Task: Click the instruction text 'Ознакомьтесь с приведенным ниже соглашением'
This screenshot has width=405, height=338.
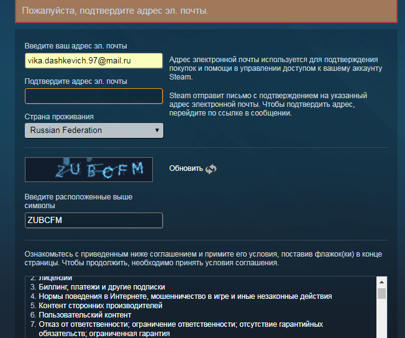Action: coord(203,258)
